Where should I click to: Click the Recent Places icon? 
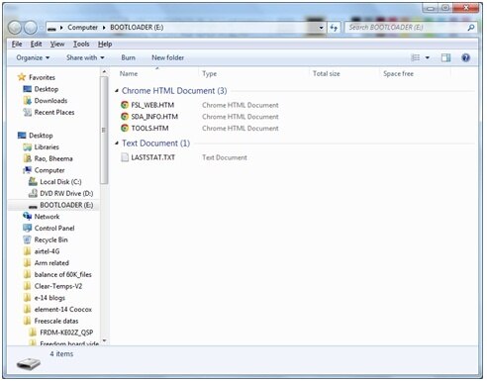pyautogui.click(x=28, y=112)
